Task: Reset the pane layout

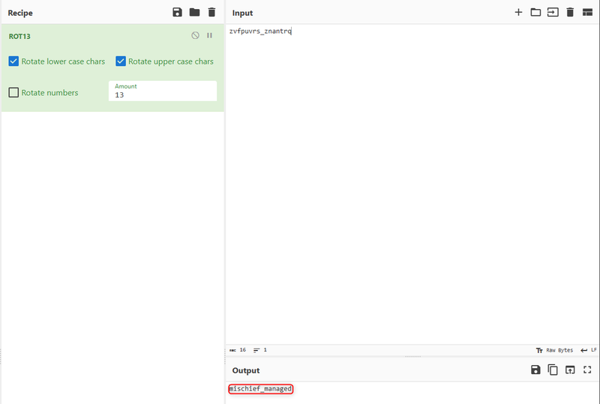Action: (x=587, y=13)
